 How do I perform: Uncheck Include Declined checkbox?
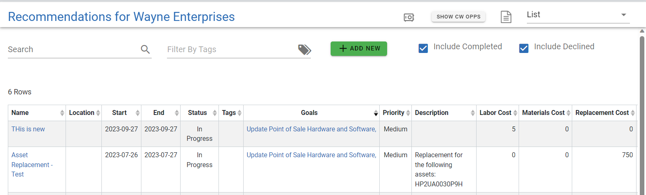524,48
